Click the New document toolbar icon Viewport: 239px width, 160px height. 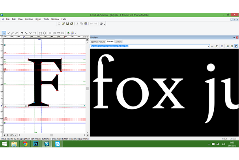click(x=59, y=24)
